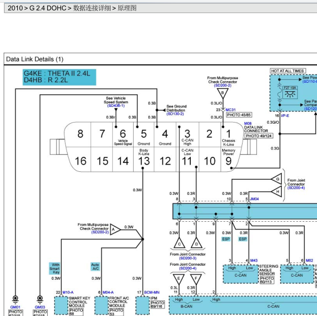317x316 pixels.
Task: Click the 'Auto A/C' option label
Action: tap(95, 266)
